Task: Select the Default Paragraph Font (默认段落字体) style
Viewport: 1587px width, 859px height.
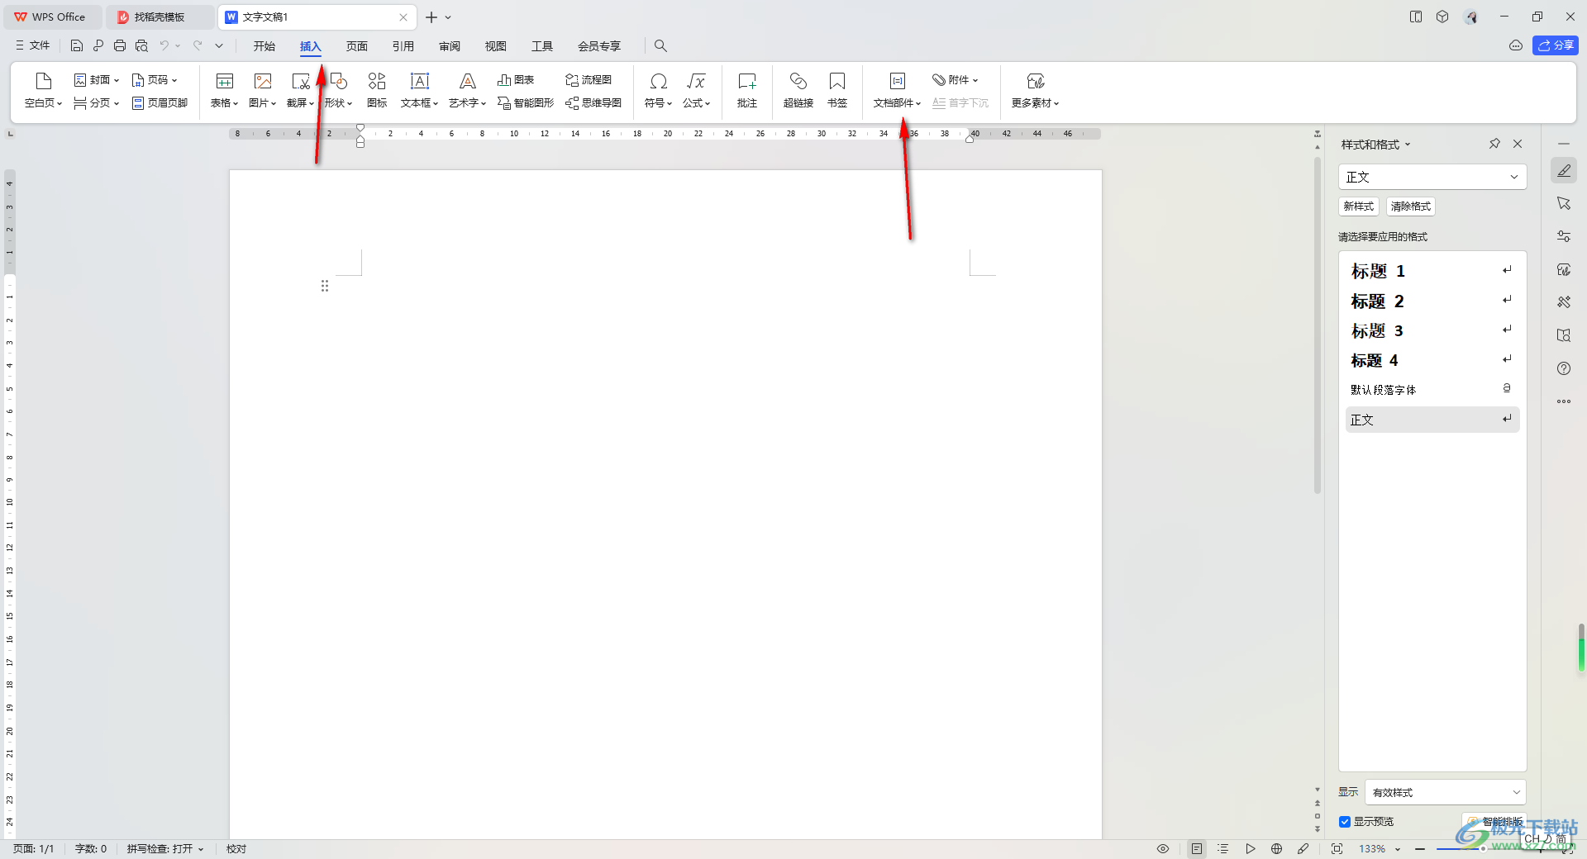Action: pyautogui.click(x=1432, y=390)
